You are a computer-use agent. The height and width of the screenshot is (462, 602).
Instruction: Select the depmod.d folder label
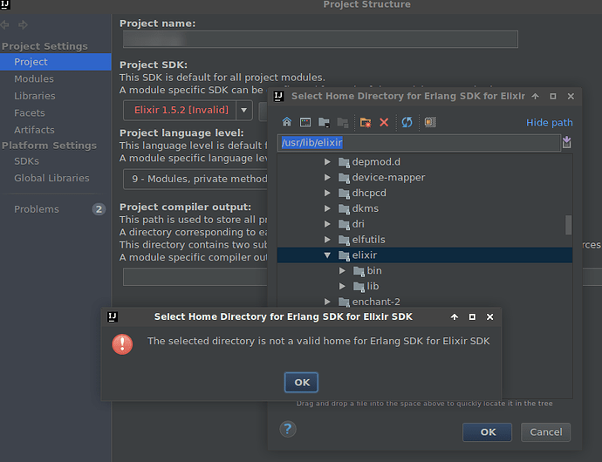pos(376,162)
